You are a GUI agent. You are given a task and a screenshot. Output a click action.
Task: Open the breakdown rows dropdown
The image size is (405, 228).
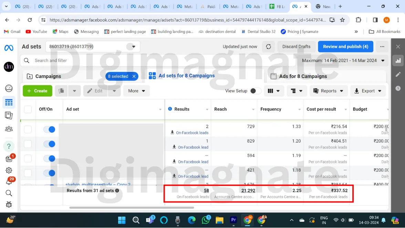296,91
